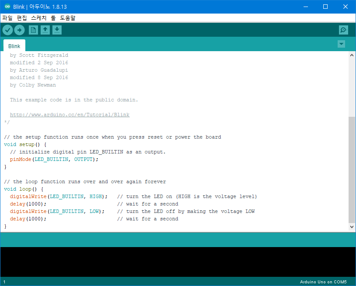Follow the arduino.cc Tutorial/Blink link
Image resolution: width=356 pixels, height=286 pixels.
70,115
